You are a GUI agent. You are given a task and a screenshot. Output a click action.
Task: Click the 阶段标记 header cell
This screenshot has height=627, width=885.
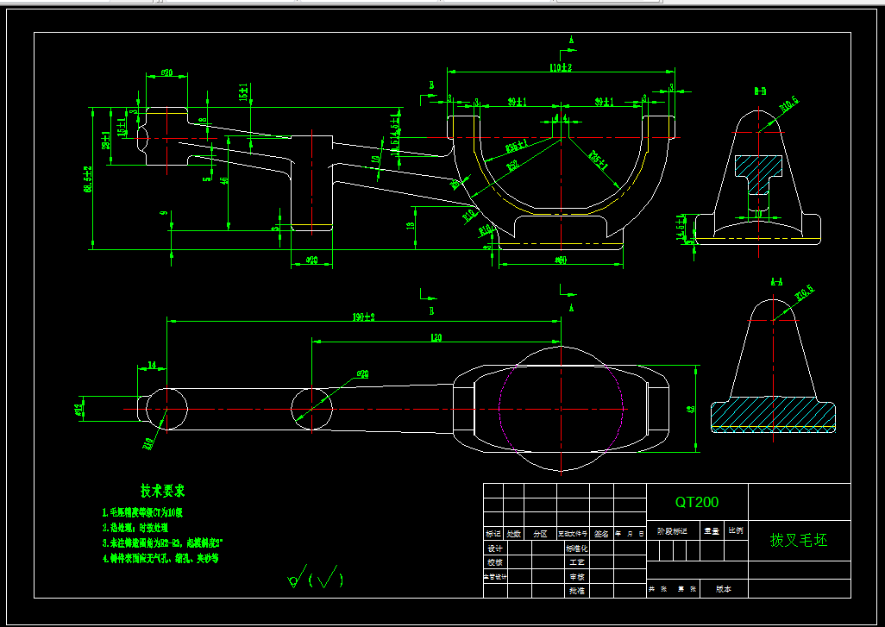click(672, 531)
